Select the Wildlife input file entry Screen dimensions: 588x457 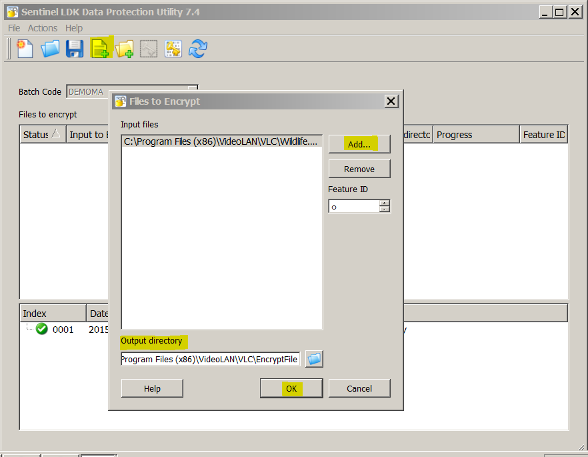(220, 141)
